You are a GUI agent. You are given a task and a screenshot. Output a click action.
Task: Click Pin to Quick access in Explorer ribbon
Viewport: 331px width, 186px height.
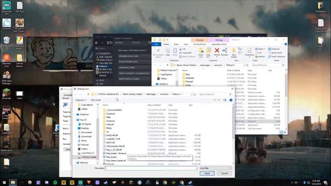click(x=158, y=53)
